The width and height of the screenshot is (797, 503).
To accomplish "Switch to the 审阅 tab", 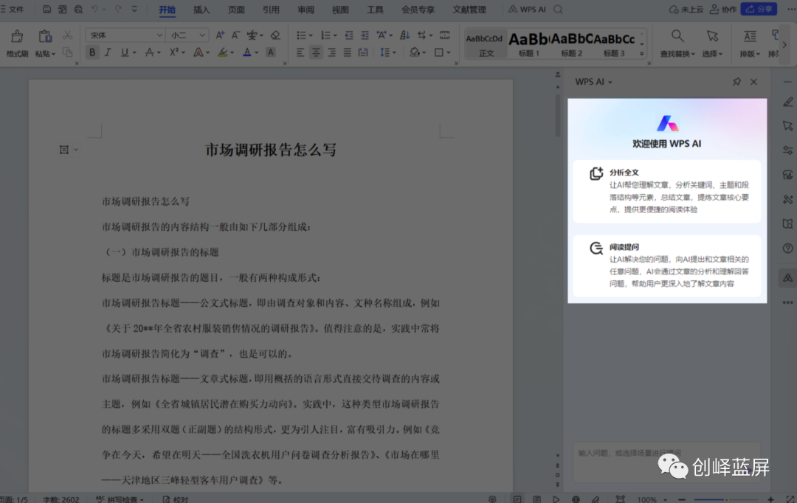I will 306,10.
